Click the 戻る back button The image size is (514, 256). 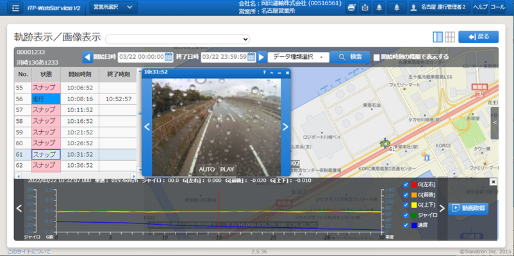pyautogui.click(x=478, y=37)
